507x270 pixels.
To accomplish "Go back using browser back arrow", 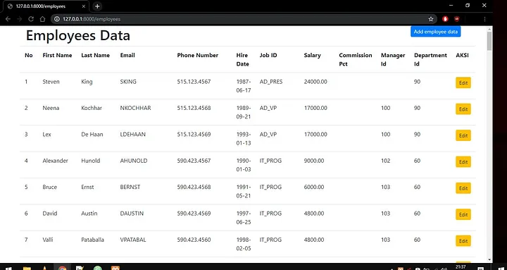I will pyautogui.click(x=8, y=19).
